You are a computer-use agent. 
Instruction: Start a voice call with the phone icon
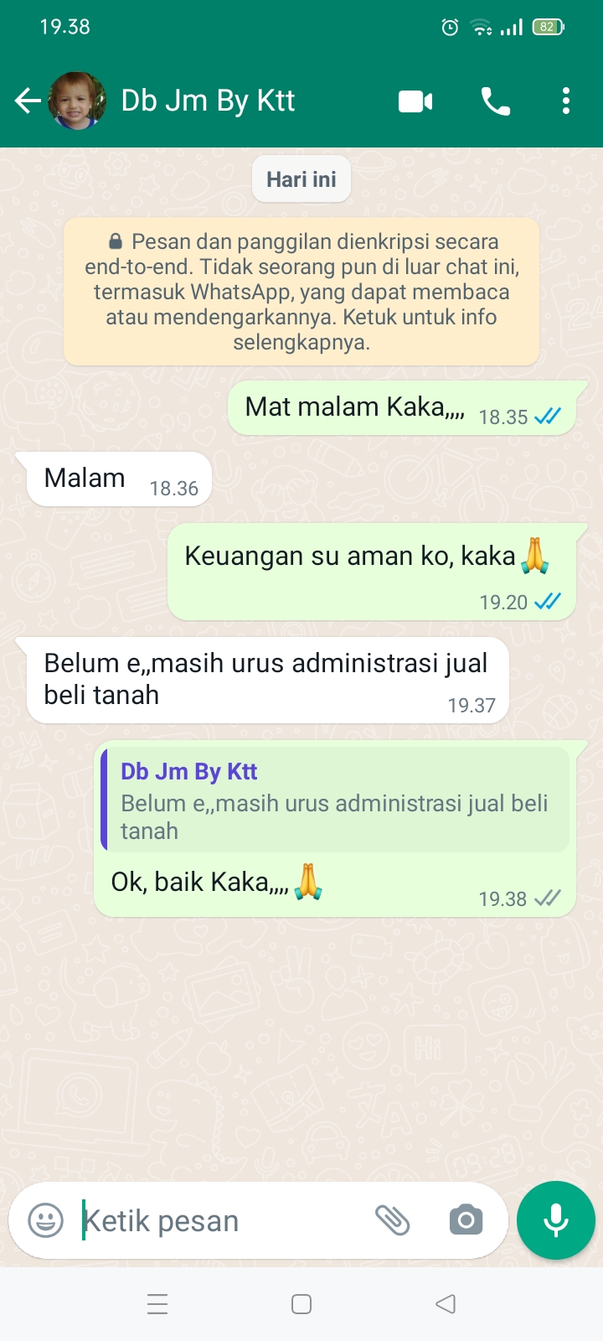(496, 101)
